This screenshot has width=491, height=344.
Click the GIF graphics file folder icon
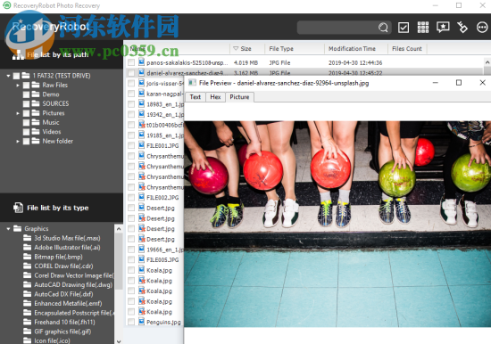click(28, 332)
